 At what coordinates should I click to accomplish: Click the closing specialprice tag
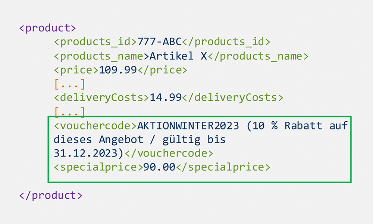[223, 167]
